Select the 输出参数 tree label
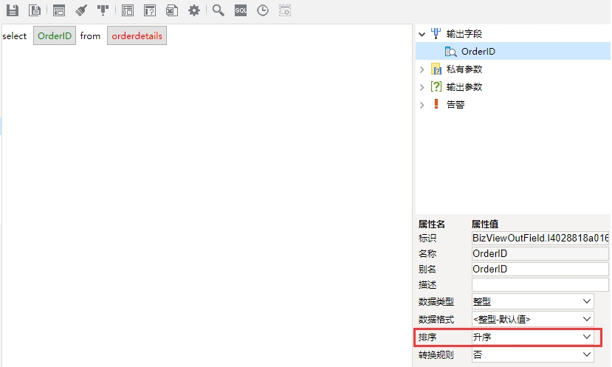Viewport: 612px width, 367px height. [x=464, y=86]
